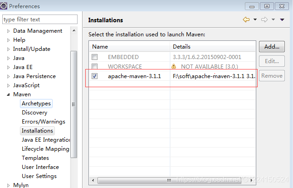
Task: Click the 3.3.3/1.6.2.20150902-0001 details cell
Action: pyautogui.click(x=207, y=57)
